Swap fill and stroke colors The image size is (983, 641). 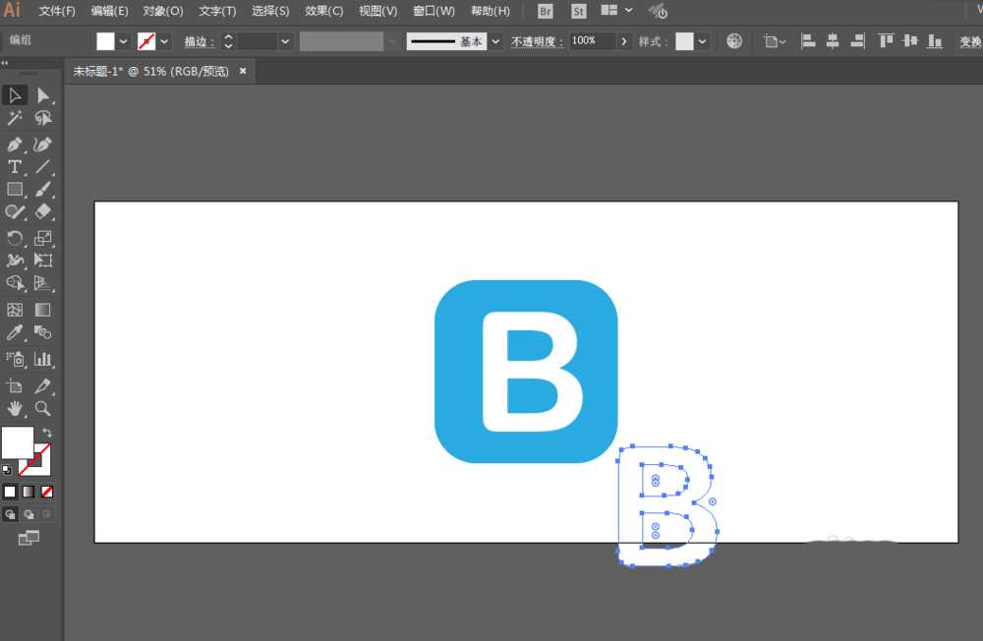tap(47, 433)
